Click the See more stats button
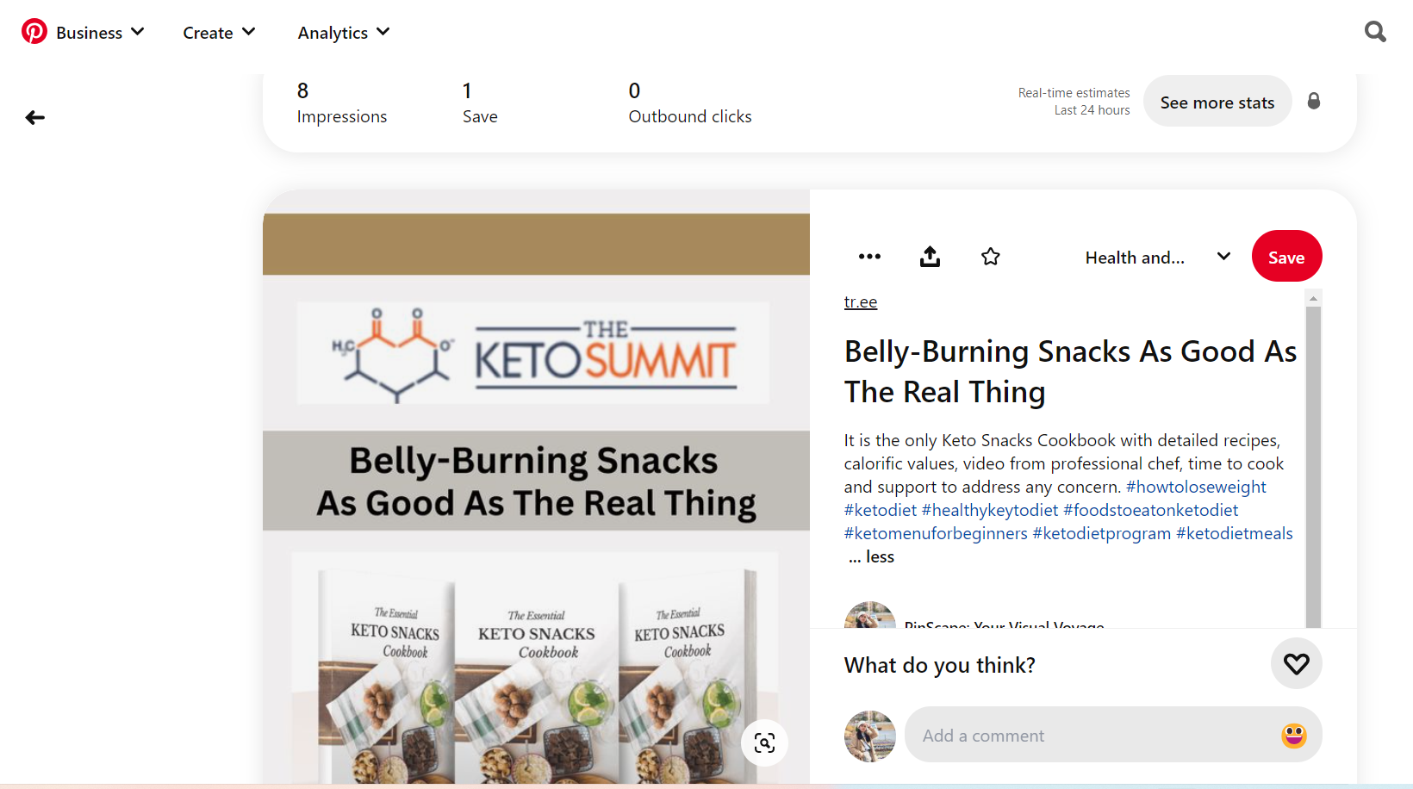This screenshot has height=789, width=1413. [x=1217, y=103]
